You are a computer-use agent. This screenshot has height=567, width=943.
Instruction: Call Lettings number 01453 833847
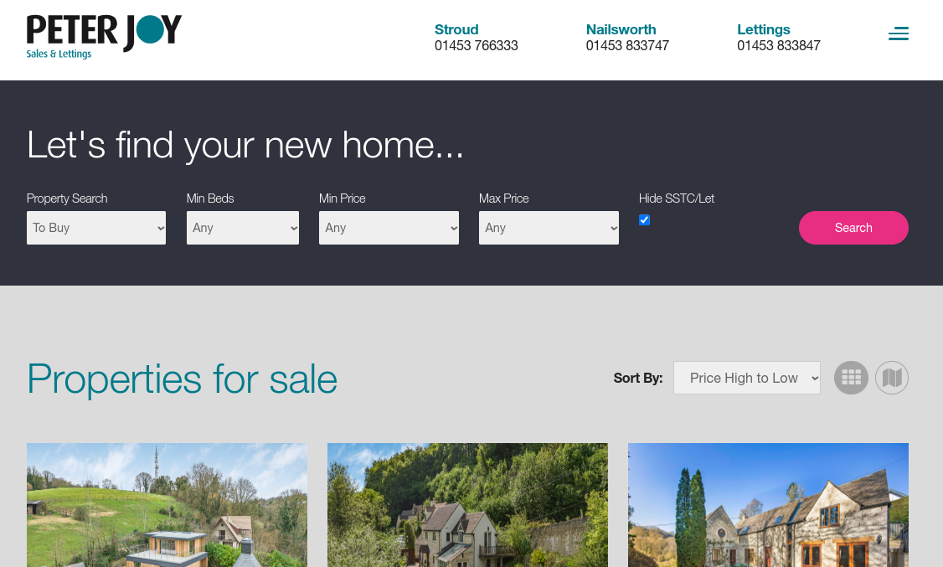coord(779,46)
